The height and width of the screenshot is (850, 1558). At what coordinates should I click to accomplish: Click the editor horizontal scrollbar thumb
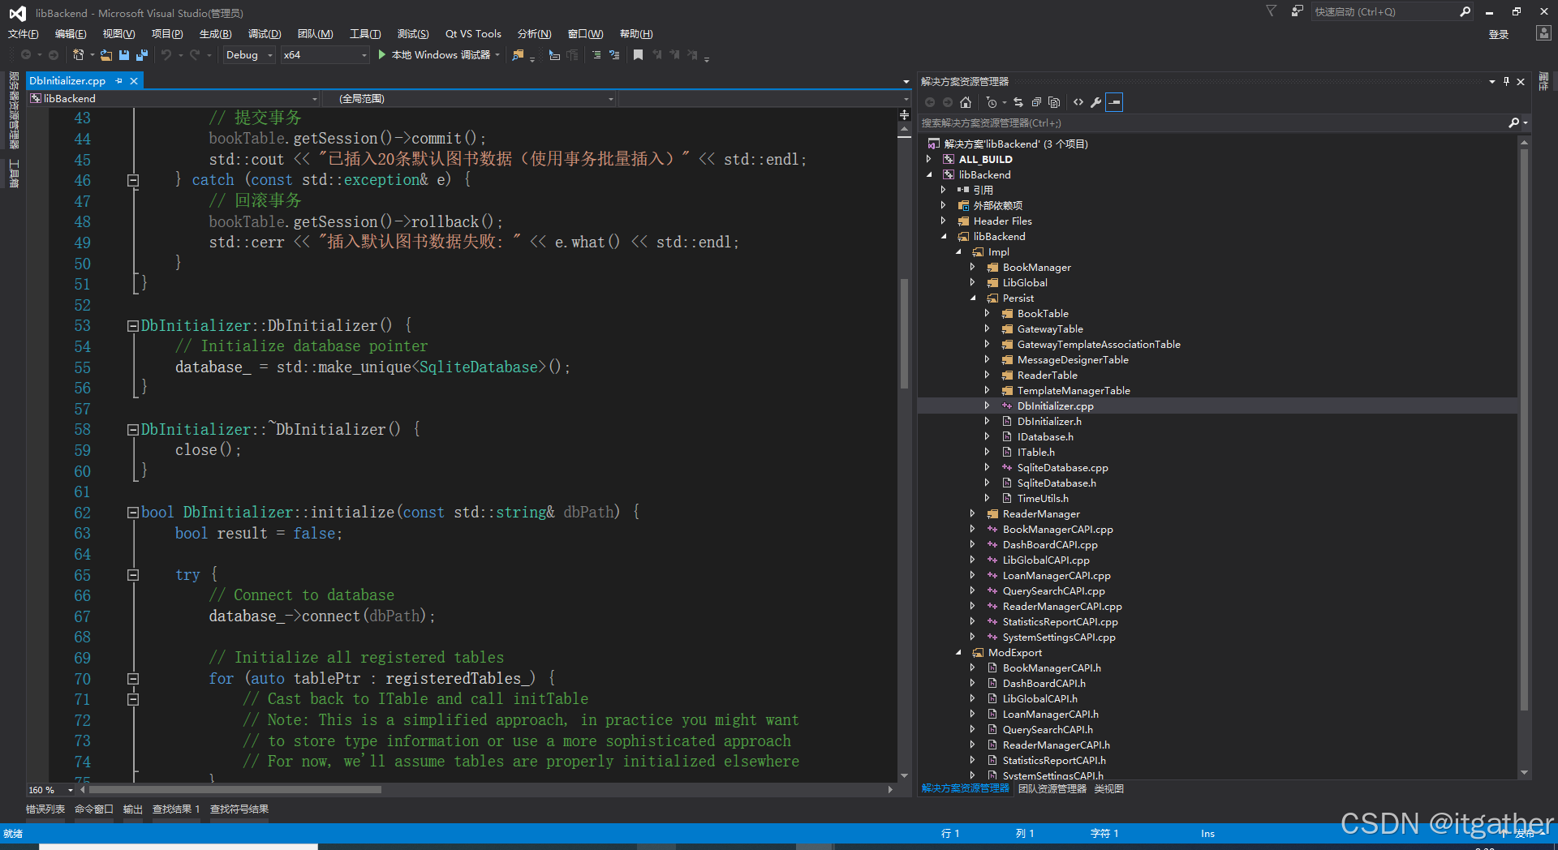click(235, 790)
